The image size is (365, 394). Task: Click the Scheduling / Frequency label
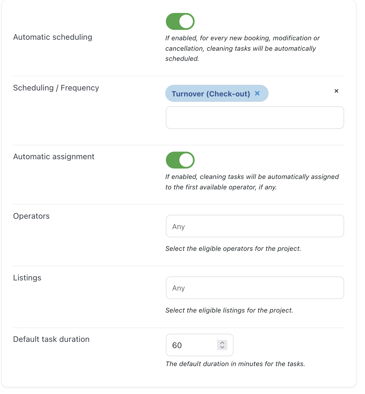point(56,88)
